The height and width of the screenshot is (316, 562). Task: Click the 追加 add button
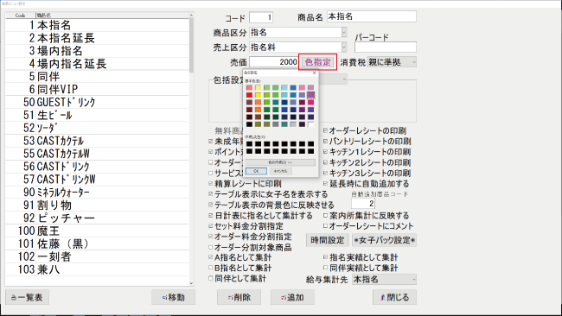tap(292, 297)
